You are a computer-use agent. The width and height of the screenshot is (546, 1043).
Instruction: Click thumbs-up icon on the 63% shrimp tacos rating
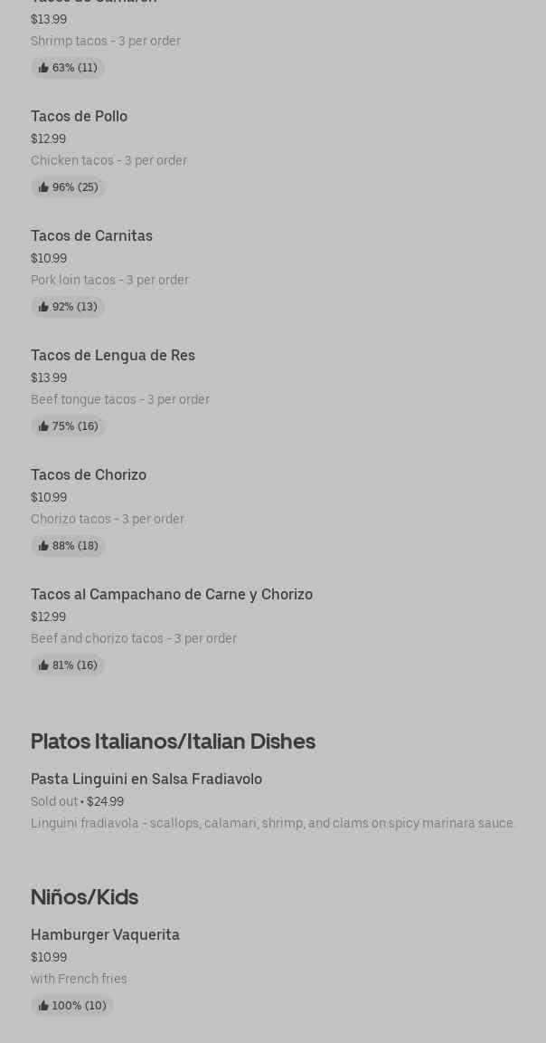click(43, 68)
